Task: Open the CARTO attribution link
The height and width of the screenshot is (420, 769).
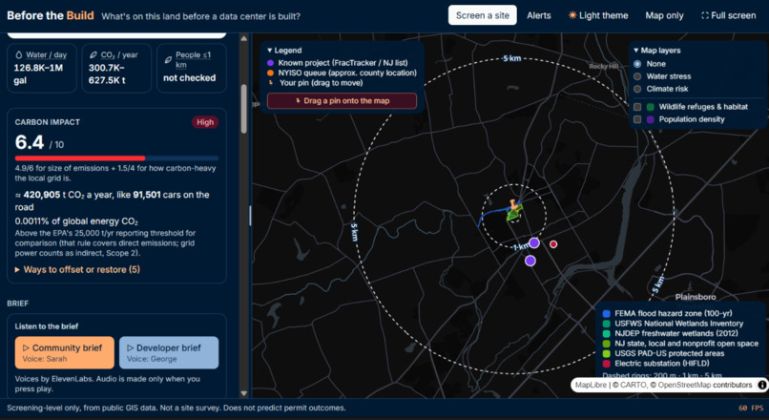Action: (x=630, y=386)
